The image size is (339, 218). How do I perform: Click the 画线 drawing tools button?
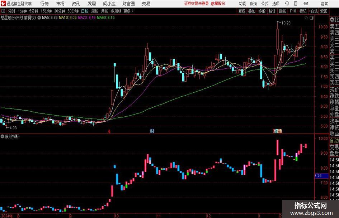pos(282,11)
